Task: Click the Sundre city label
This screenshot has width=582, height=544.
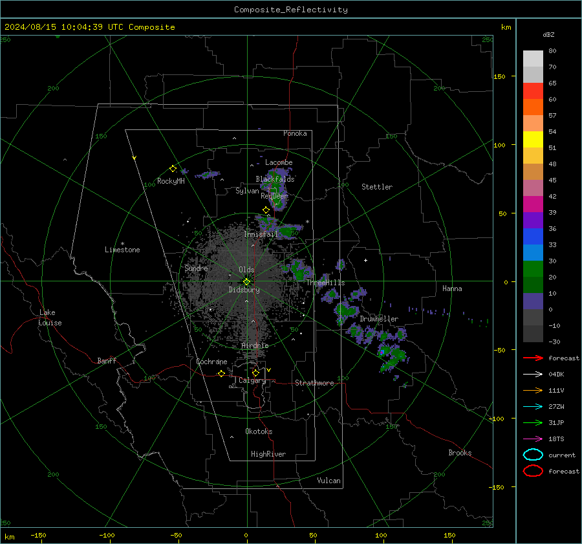Action: click(196, 268)
